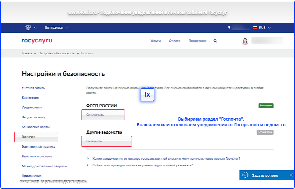The image size is (295, 189).
Task: Click the blurred location name
Action: coord(241,28)
